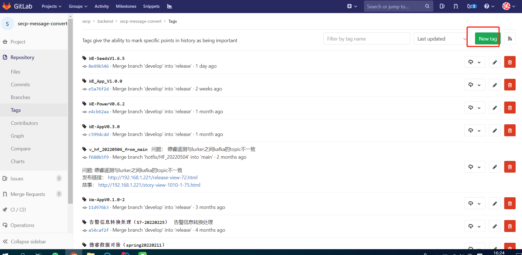Delete the WE-AppV0.3.0 tag
The width and height of the screenshot is (522, 255).
pyautogui.click(x=510, y=130)
